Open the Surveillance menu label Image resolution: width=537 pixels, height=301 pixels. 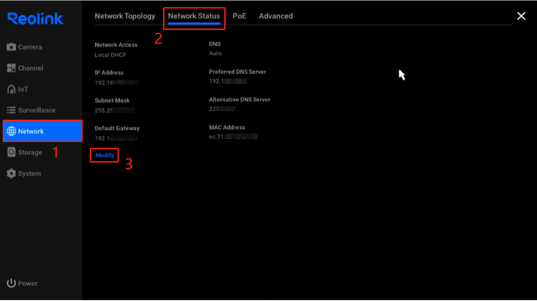coord(37,110)
